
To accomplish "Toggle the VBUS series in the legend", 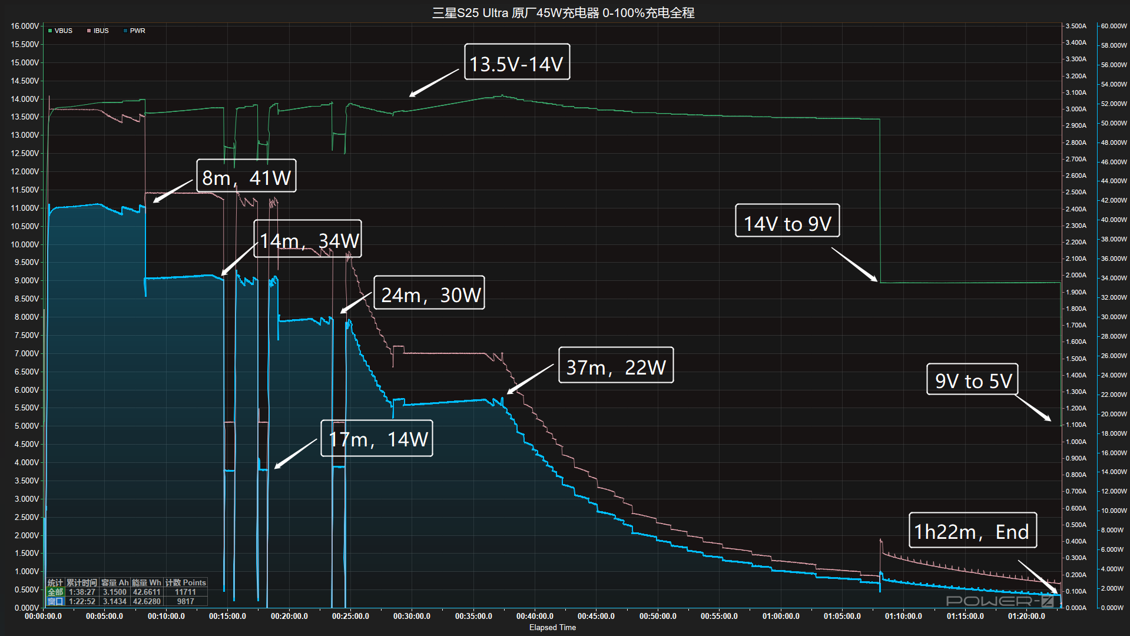I will (60, 31).
